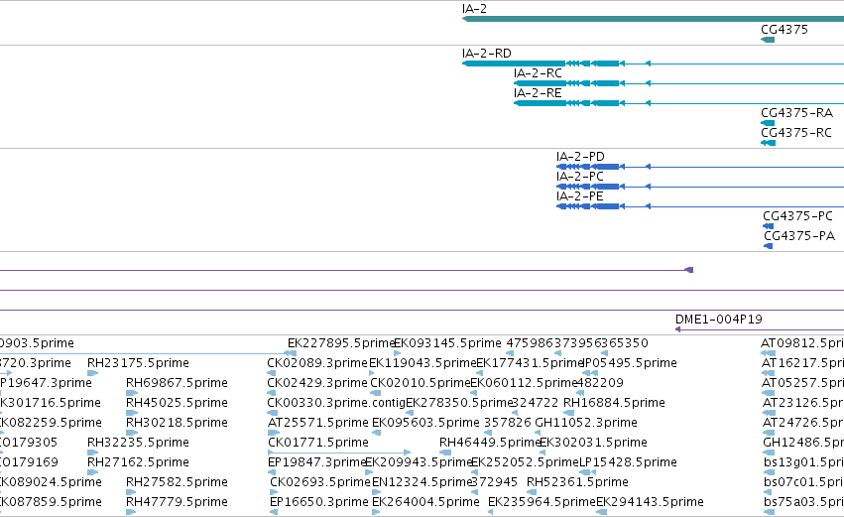Viewport: 844px width, 517px height.
Task: Click the EK278350.5prime EST label
Action: (x=458, y=403)
